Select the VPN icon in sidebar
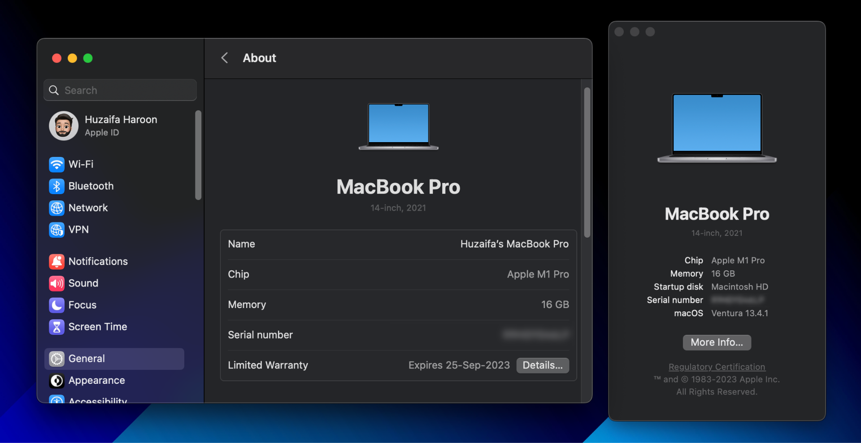The height and width of the screenshot is (443, 861). [57, 230]
